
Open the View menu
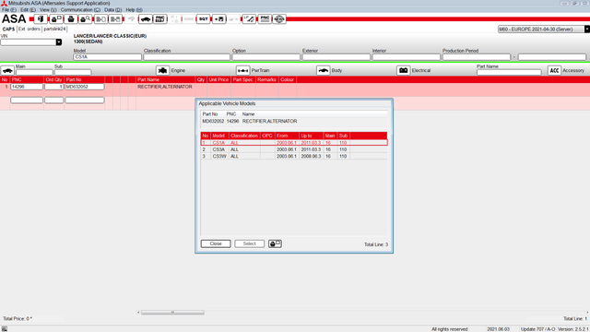coord(48,10)
